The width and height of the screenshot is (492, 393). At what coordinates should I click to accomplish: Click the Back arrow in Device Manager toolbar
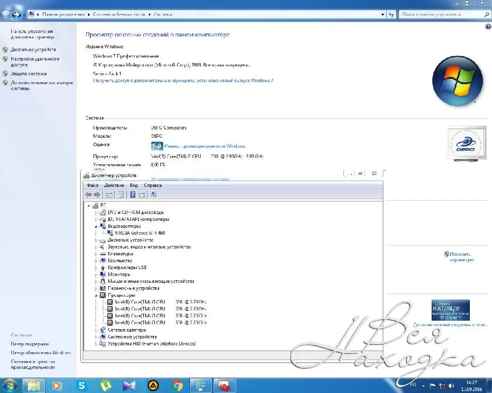(88, 195)
